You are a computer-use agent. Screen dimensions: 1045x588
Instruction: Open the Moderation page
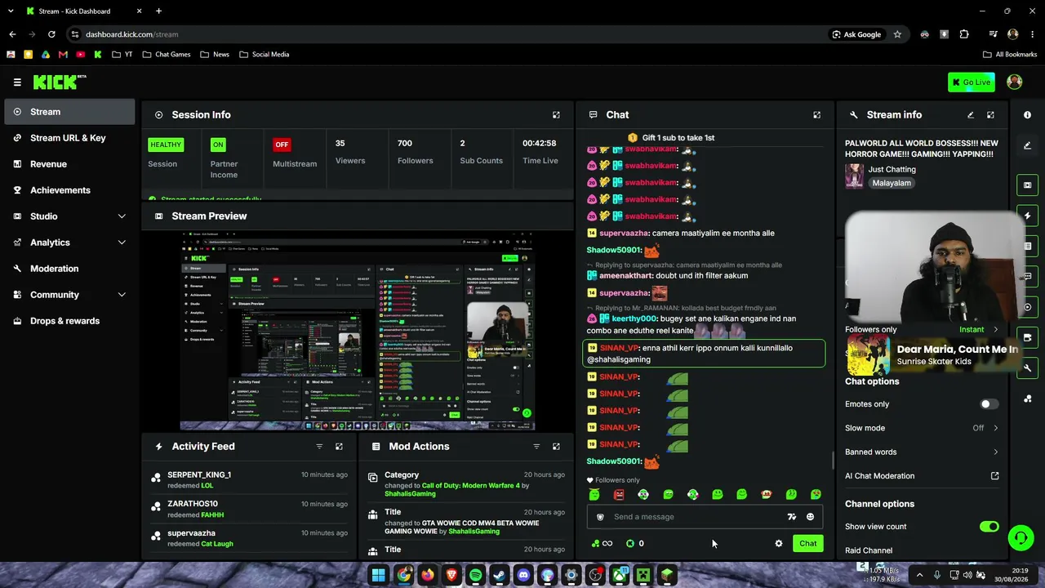click(69, 269)
